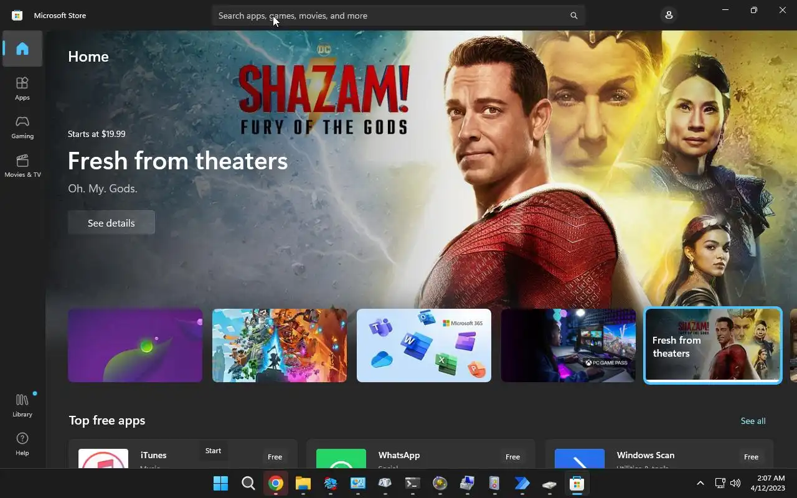Viewport: 797px width, 498px height.
Task: Click the Microsoft Store logo in title bar
Action: pyautogui.click(x=17, y=16)
